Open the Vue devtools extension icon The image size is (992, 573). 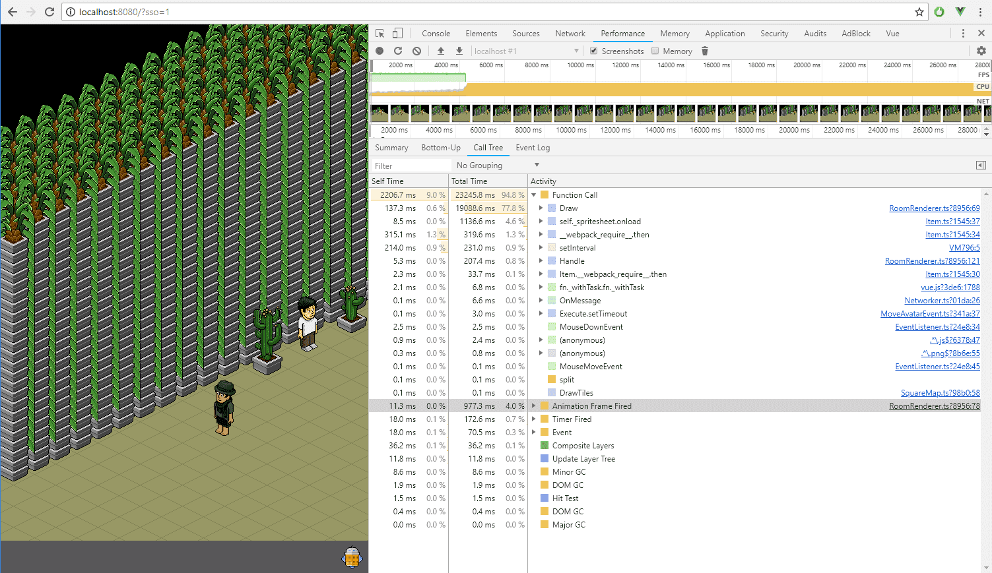tap(960, 12)
